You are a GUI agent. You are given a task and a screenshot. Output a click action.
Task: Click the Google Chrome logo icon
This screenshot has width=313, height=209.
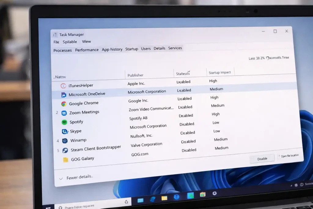[64, 104]
